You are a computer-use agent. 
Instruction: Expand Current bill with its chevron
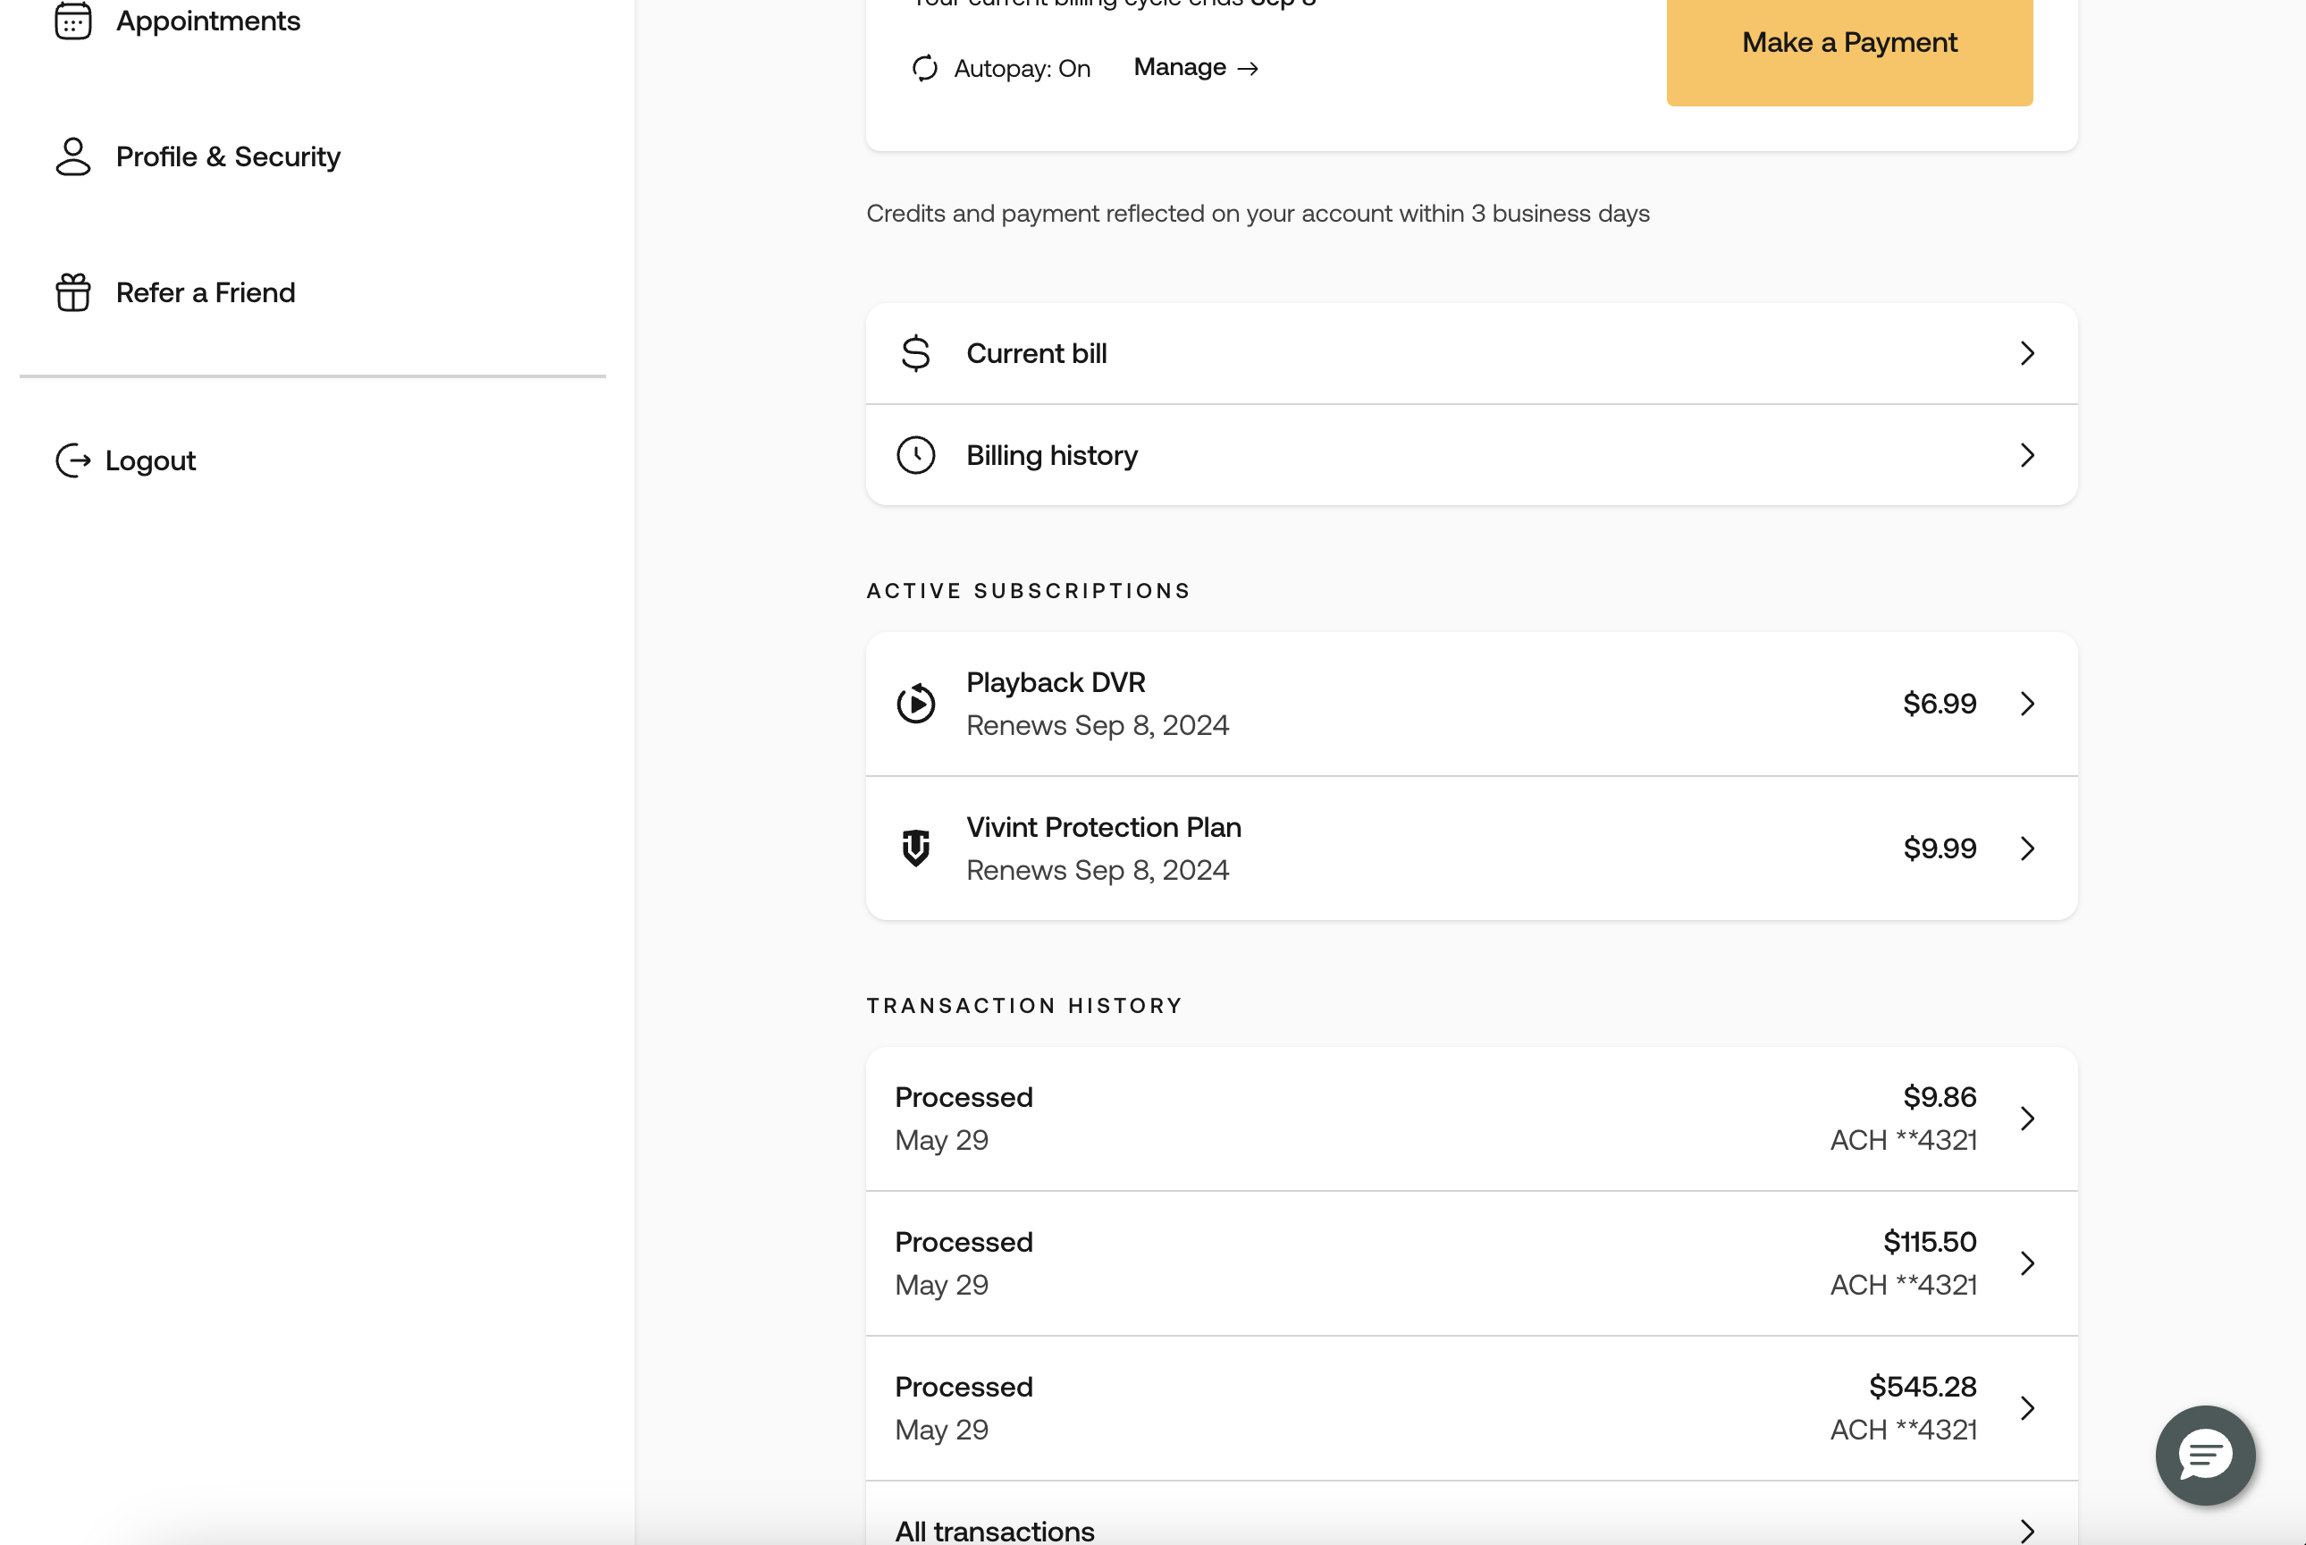tap(2026, 354)
